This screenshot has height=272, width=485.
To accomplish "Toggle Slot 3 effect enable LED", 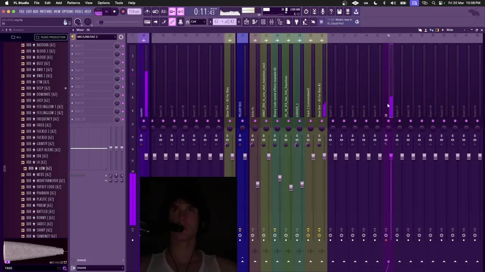I will pyautogui.click(x=122, y=62).
